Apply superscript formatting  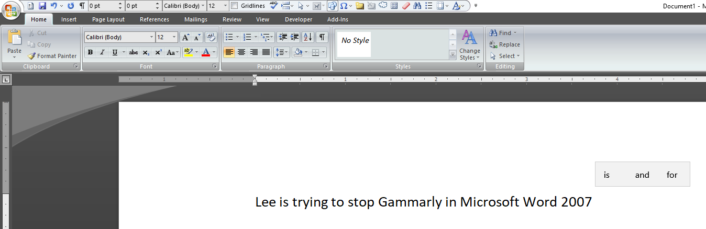coord(158,52)
